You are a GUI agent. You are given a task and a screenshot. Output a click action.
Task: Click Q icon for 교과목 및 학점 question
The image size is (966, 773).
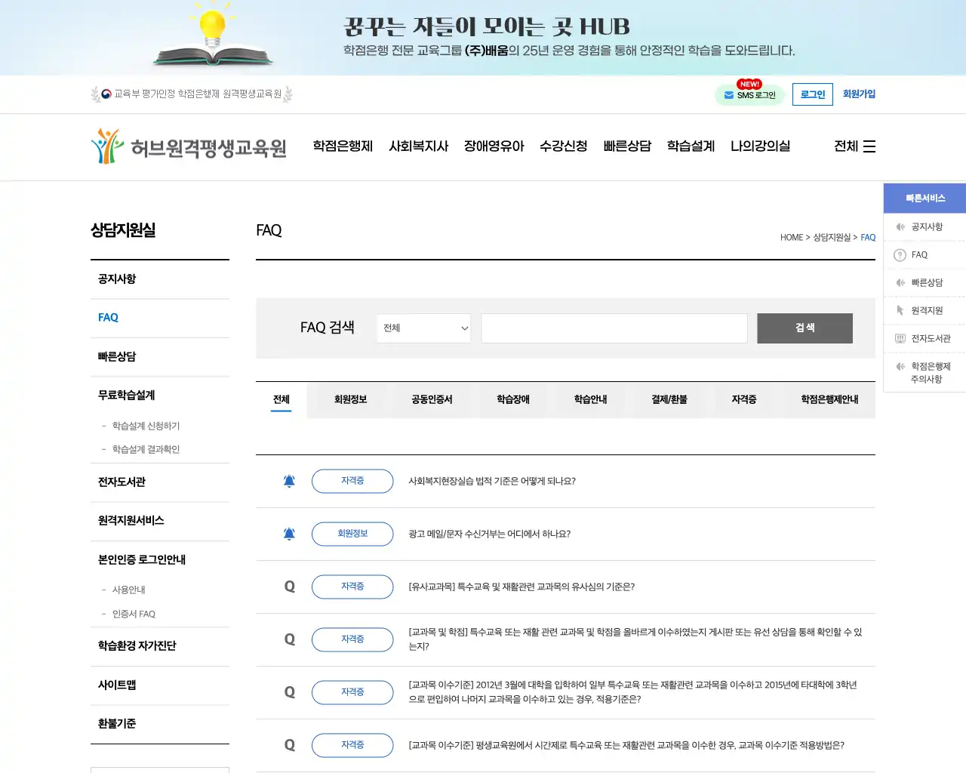pos(290,639)
